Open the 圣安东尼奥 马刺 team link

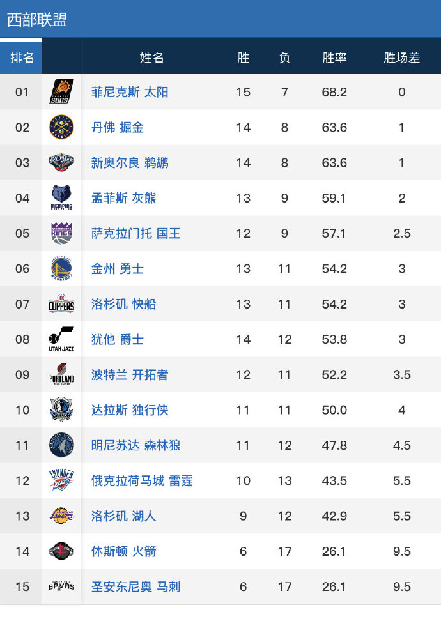[135, 586]
